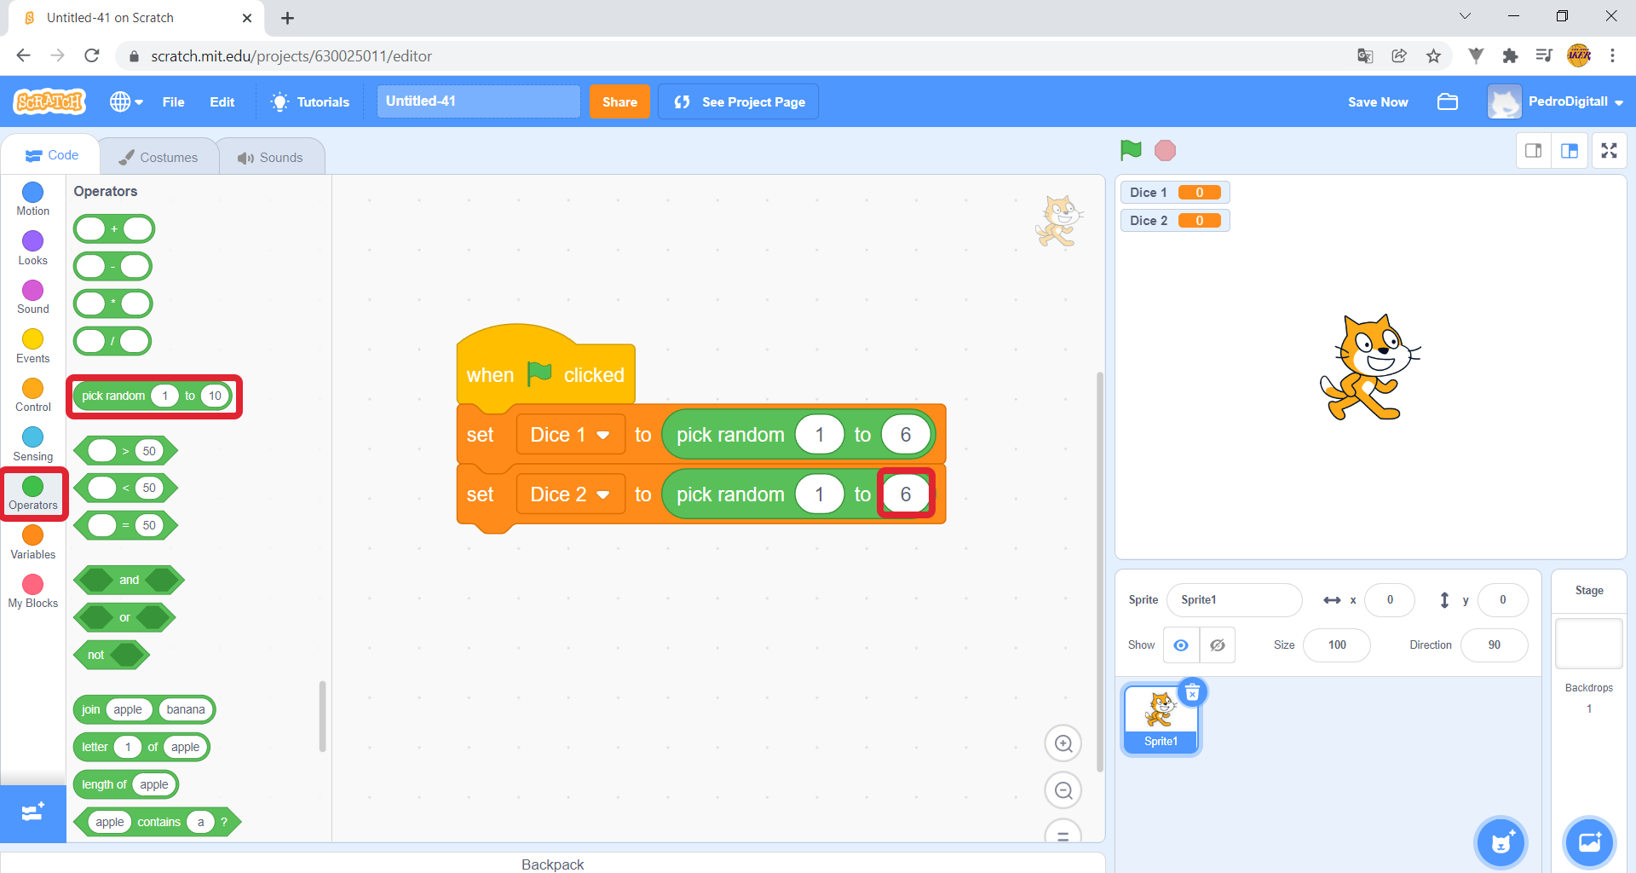Click the Add Extension button
Viewport: 1636px width, 873px height.
[33, 813]
